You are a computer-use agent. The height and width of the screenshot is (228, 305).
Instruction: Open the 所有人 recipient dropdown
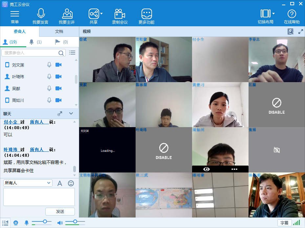pos(28,183)
